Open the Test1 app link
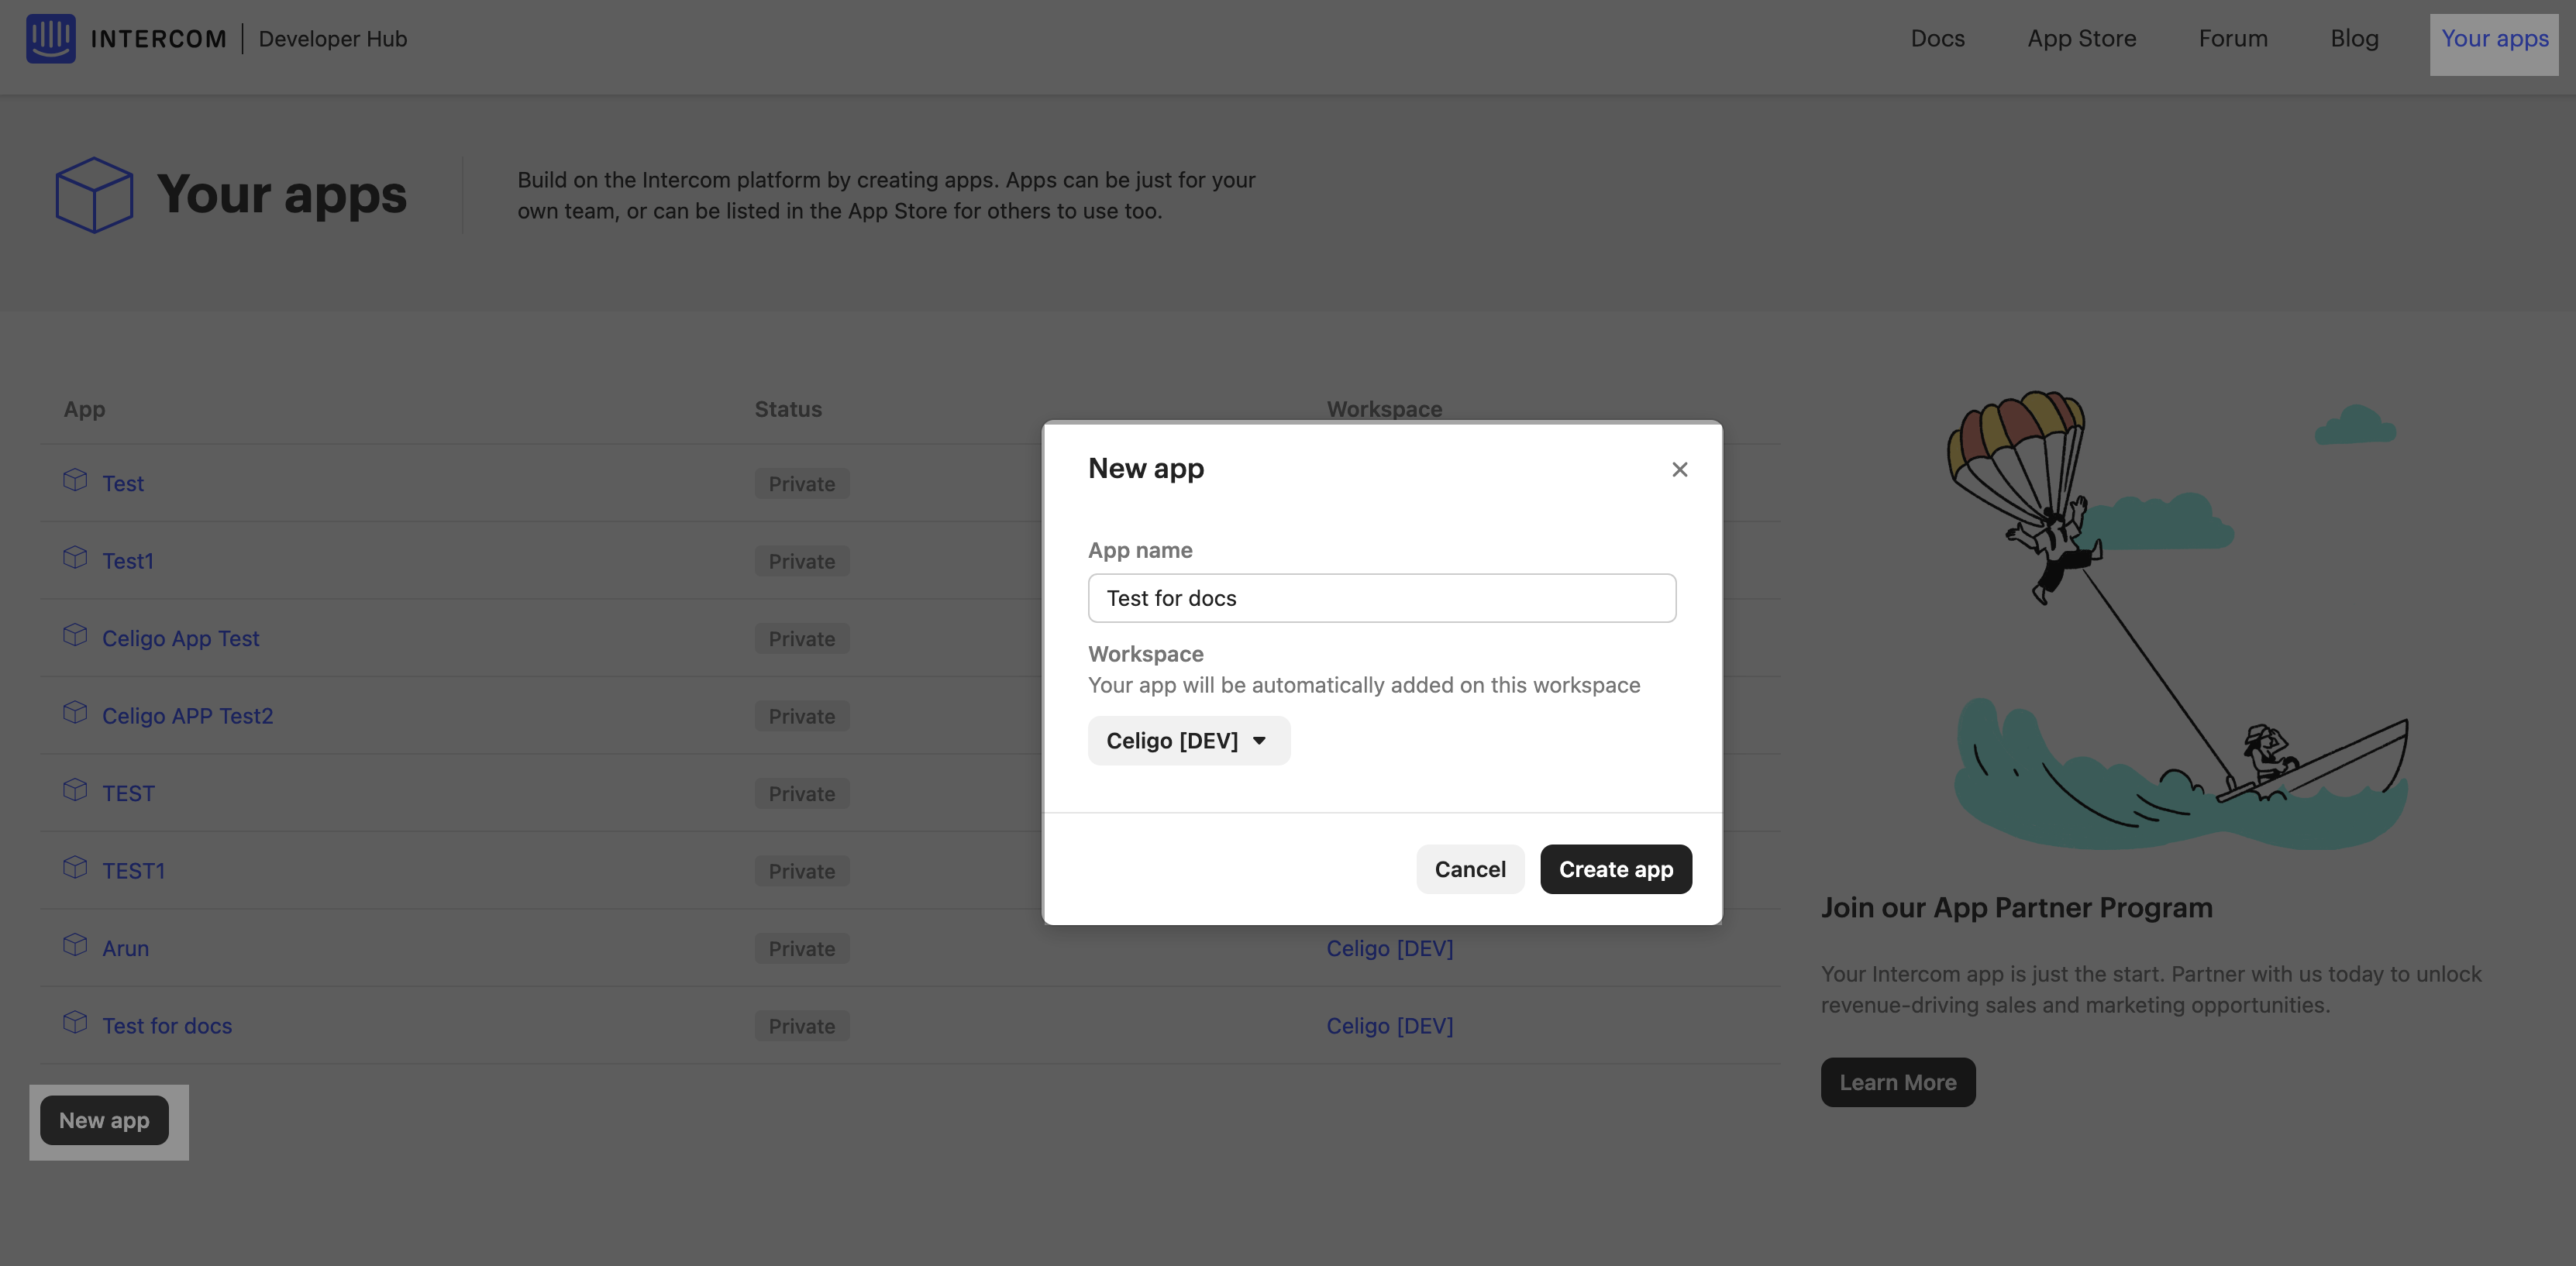Screen dimensions: 2576x1266 pyautogui.click(x=128, y=561)
